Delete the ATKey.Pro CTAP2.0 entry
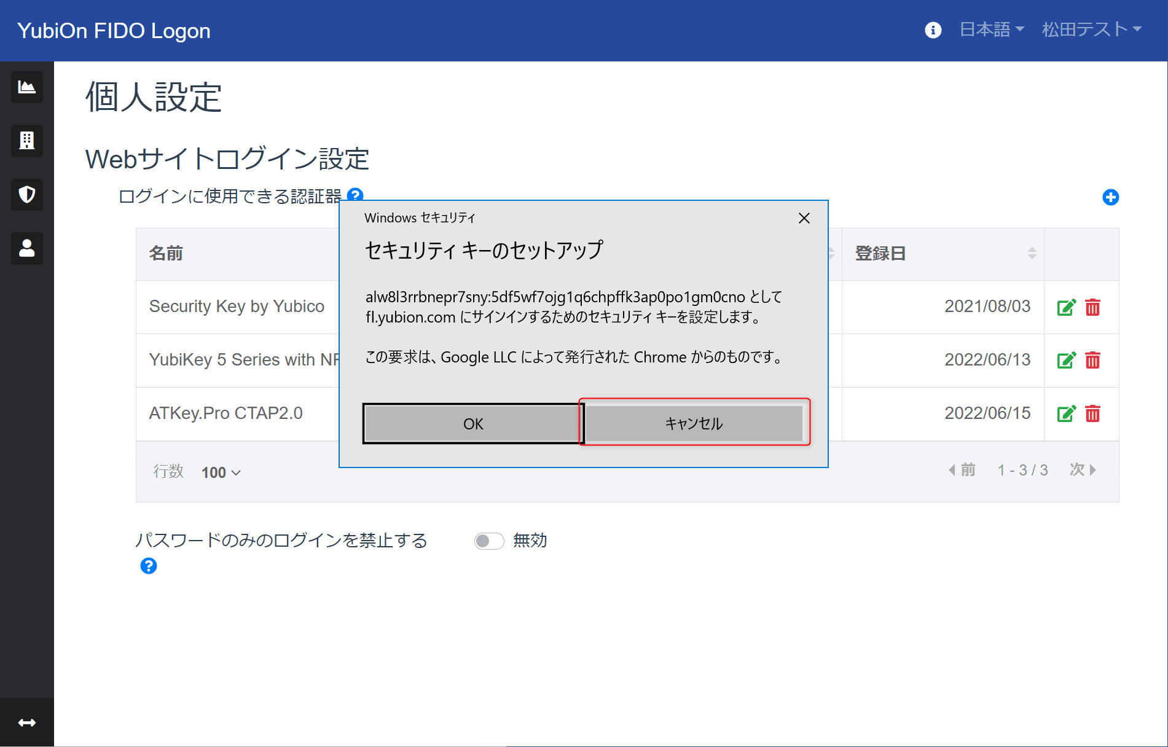The height and width of the screenshot is (747, 1168). pos(1092,414)
